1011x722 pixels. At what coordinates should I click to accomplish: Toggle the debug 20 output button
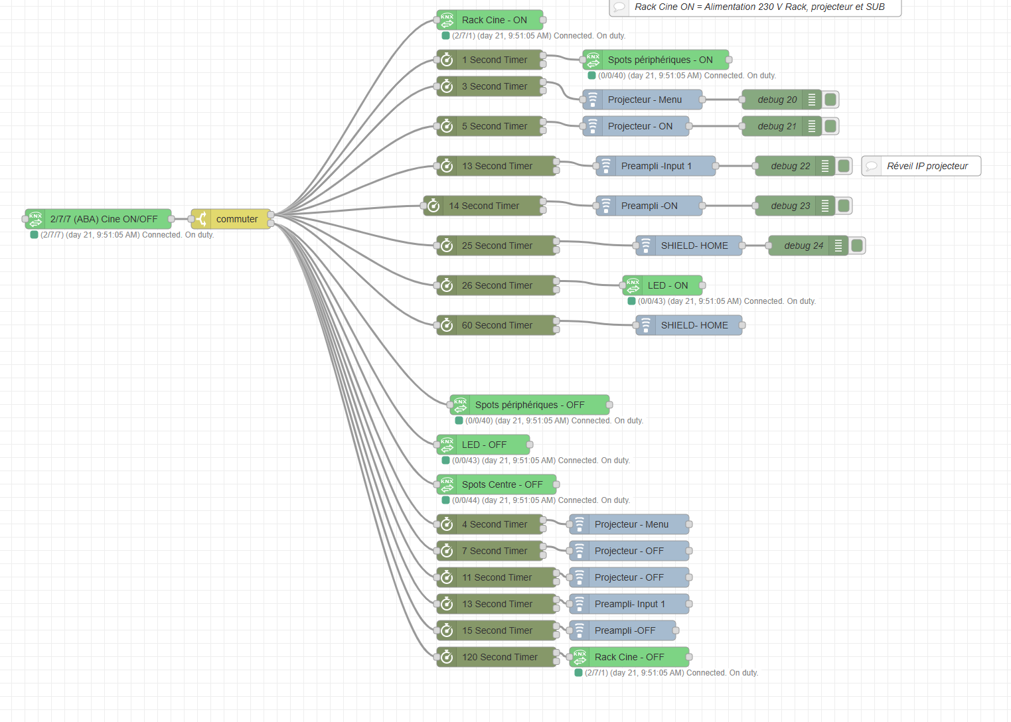tap(830, 100)
